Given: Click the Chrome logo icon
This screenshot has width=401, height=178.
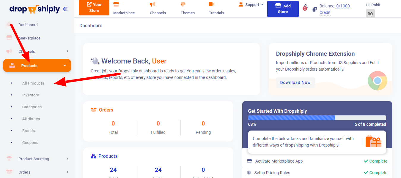Looking at the screenshot, I should (378, 81).
